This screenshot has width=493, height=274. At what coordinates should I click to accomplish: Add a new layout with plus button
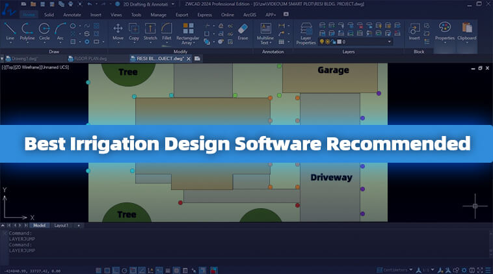79,225
